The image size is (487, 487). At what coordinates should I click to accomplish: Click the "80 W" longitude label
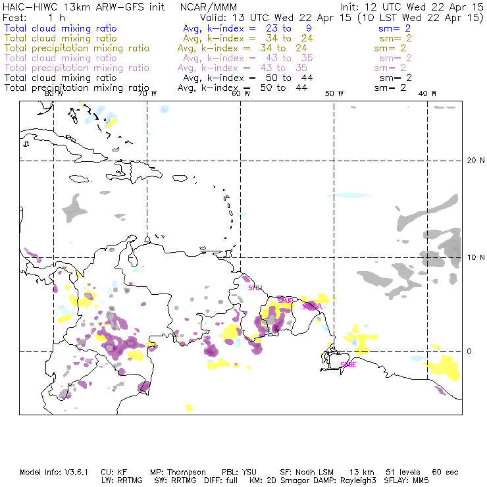pos(54,93)
